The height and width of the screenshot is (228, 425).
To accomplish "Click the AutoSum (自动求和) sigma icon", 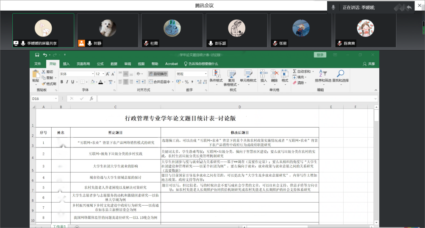I will pyautogui.click(x=294, y=72).
